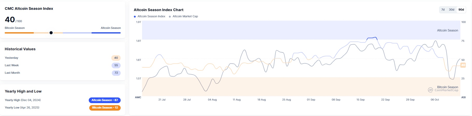Click the AMC axis label
This screenshot has width=472, height=116.
[138, 97]
